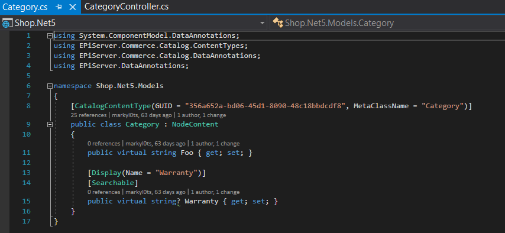505x233 pixels.
Task: Click the author info above the Category class
Action: (142, 115)
